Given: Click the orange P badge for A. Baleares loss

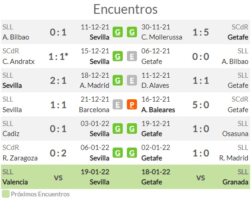Looking at the screenshot, I should pos(132,104).
